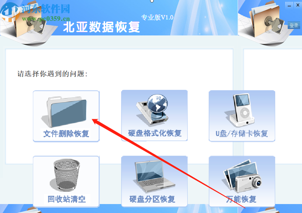This screenshot has width=302, height=213.
Task: Select the camera and photos 万能恢复 icon
Action: pyautogui.click(x=242, y=176)
